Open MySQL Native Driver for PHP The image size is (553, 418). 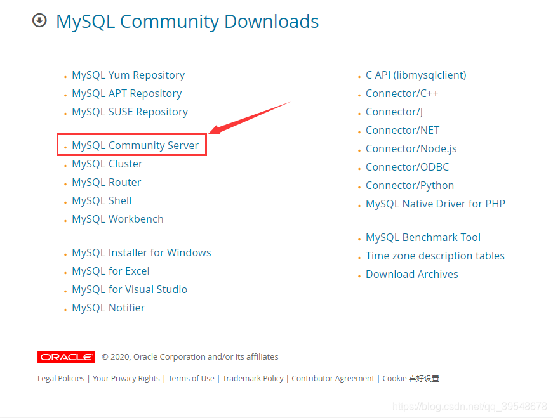436,204
